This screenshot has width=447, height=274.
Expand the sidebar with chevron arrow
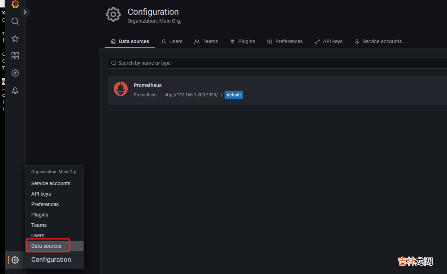click(25, 12)
